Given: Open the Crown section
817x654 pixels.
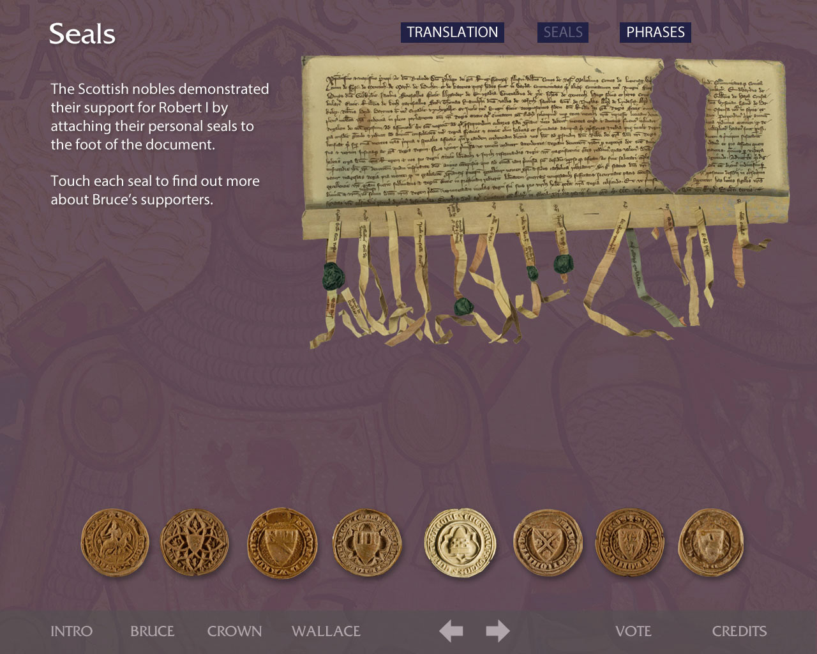Looking at the screenshot, I should tap(234, 631).
